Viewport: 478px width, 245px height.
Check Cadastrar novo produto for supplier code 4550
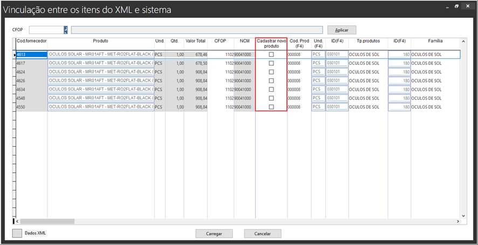click(x=271, y=107)
